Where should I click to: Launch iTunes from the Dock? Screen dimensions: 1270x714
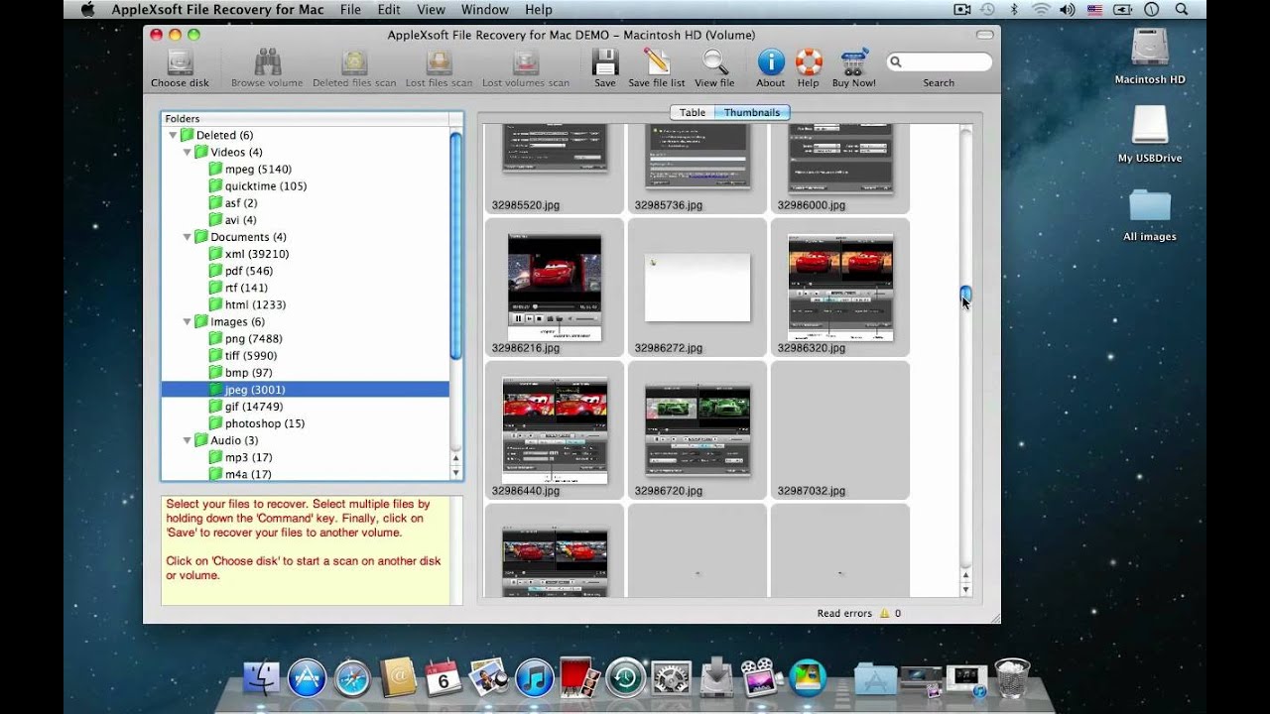534,678
